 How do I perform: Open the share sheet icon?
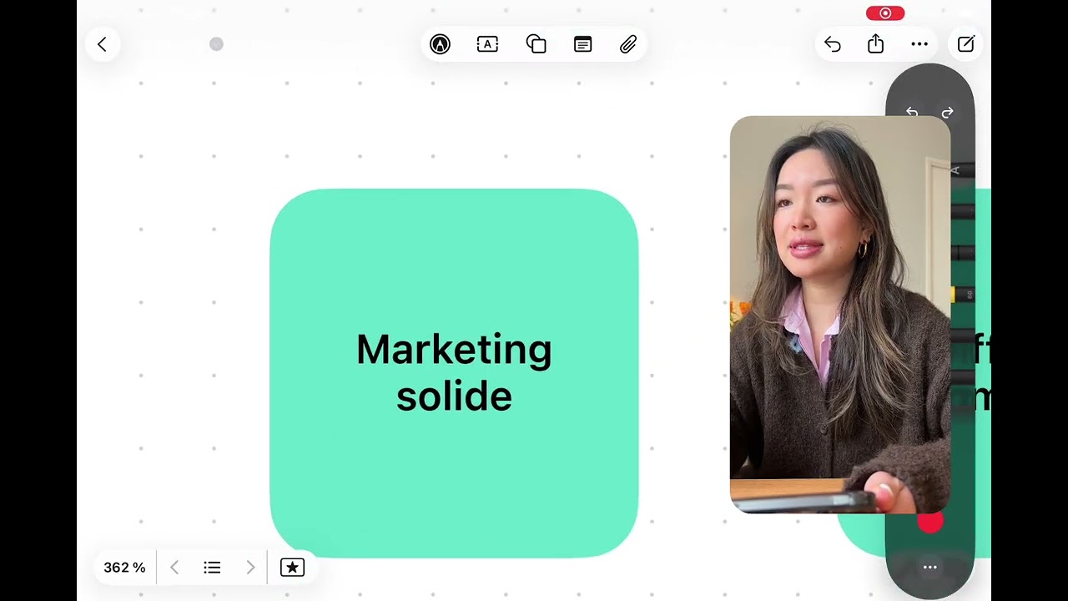(875, 44)
